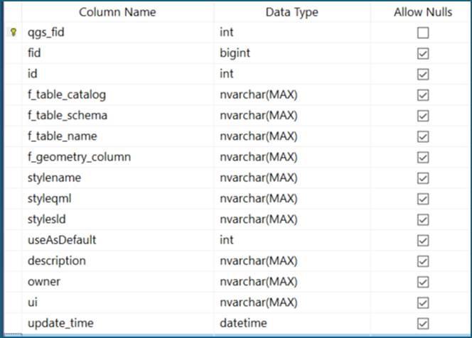Uncheck Allow Nulls for stylename
This screenshot has width=472, height=338.
(x=423, y=178)
